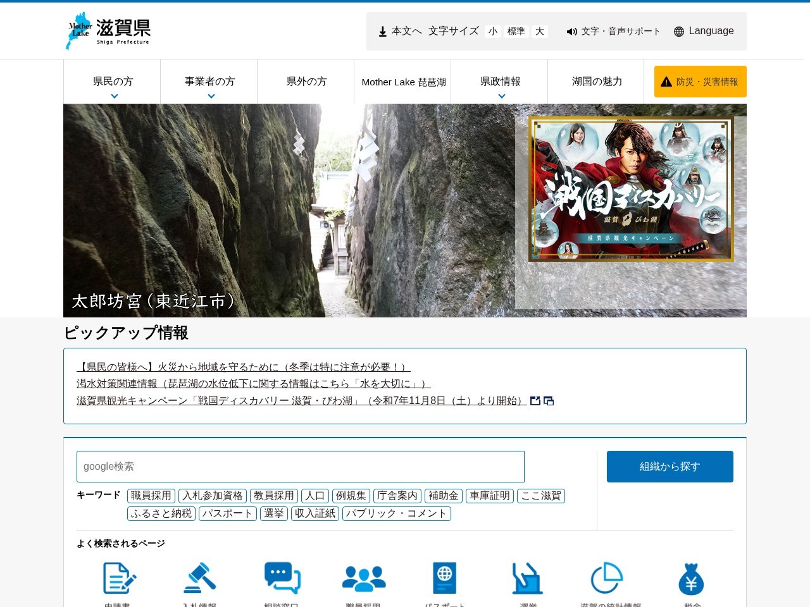Click the down-arrow icon beside 本文へ
The width and height of the screenshot is (810, 607).
pyautogui.click(x=383, y=32)
